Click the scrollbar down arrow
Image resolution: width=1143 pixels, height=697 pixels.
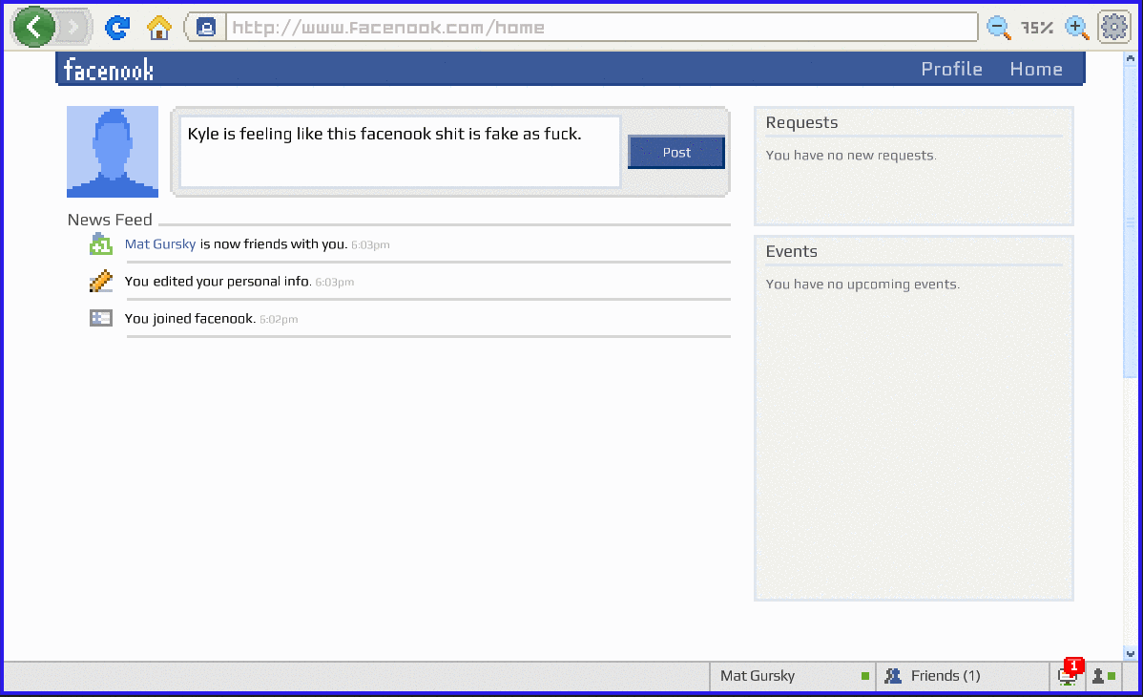click(1130, 653)
